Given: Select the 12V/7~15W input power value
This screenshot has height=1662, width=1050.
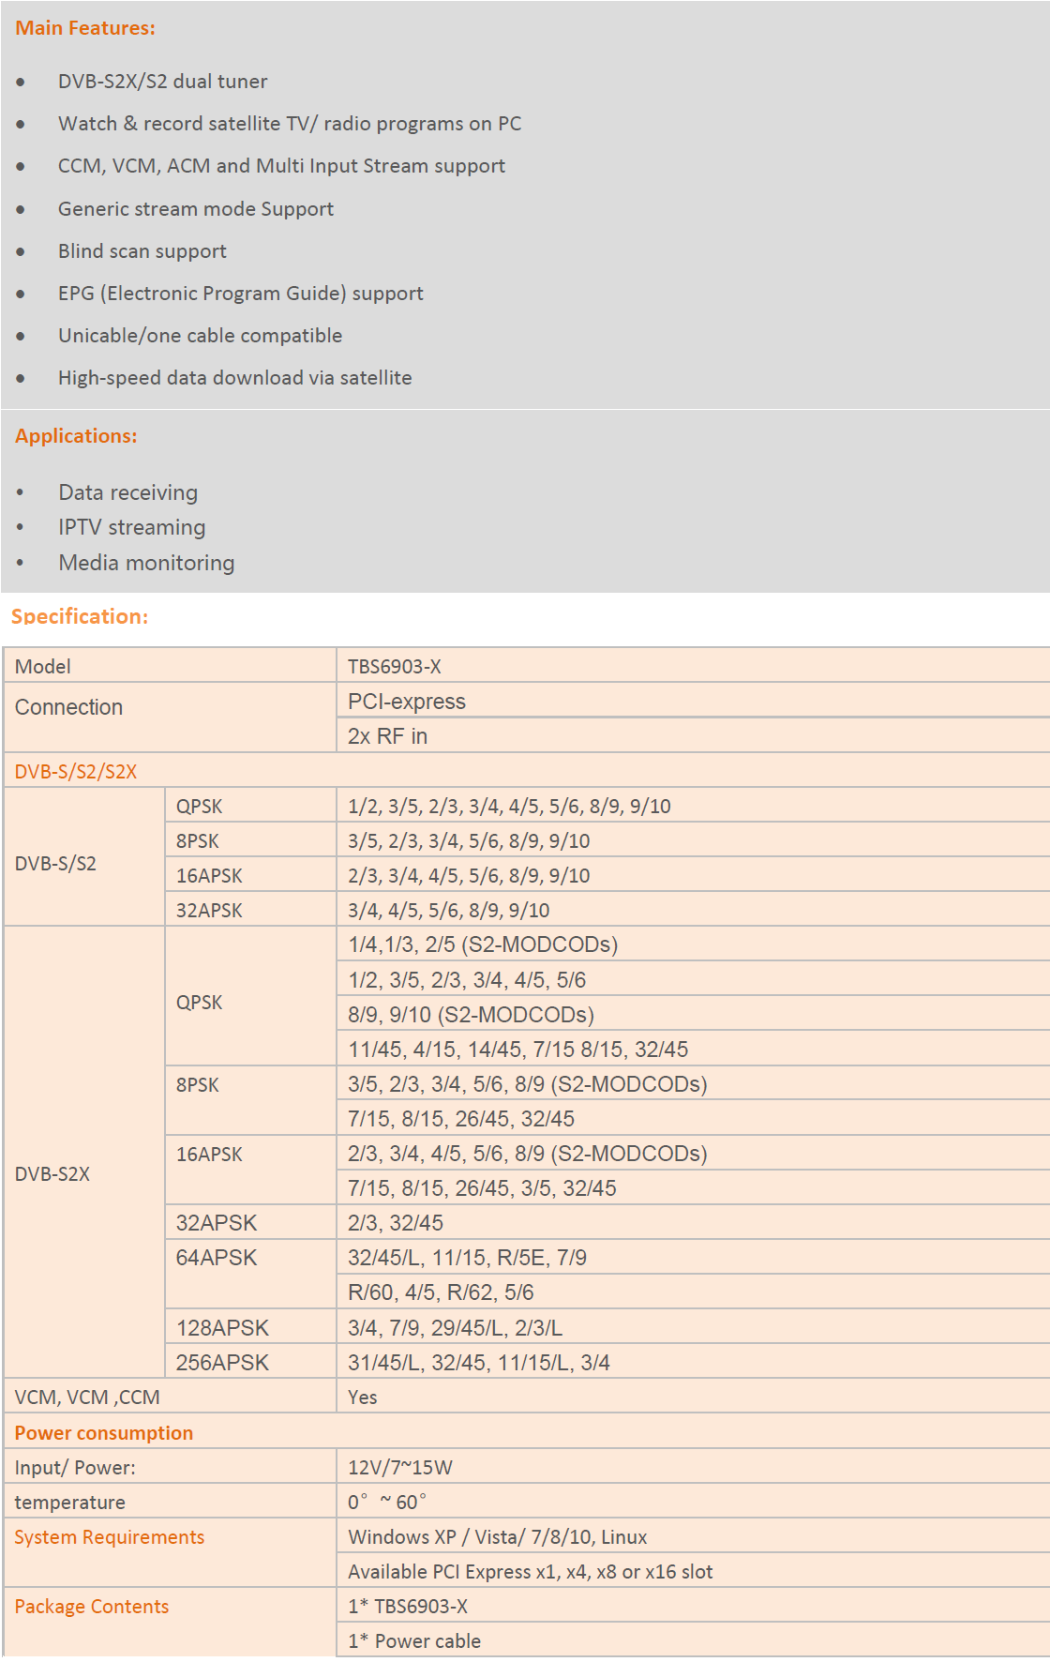Looking at the screenshot, I should [400, 1468].
